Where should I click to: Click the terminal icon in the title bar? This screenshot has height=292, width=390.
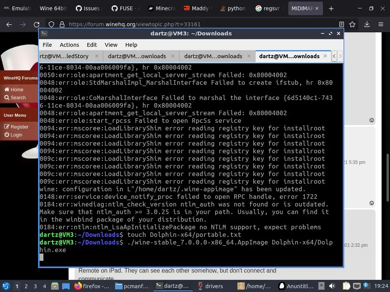click(44, 33)
